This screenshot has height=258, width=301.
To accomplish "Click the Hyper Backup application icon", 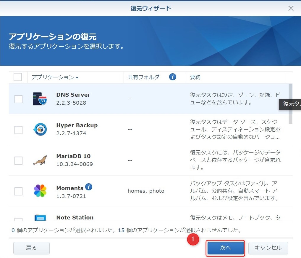I will (40, 130).
